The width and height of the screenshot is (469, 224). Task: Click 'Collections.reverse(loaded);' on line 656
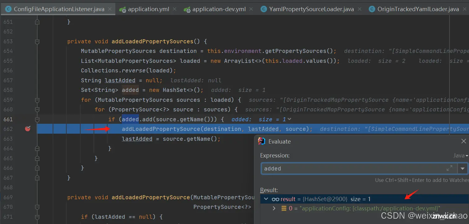point(128,70)
